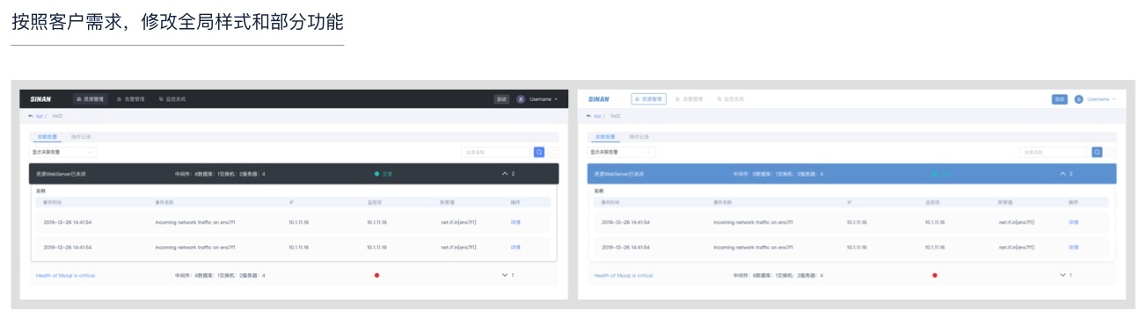Image resolution: width=1147 pixels, height=325 pixels.
Task: Click green 正常 status dot in dark-theme mockup
Action: pos(377,174)
